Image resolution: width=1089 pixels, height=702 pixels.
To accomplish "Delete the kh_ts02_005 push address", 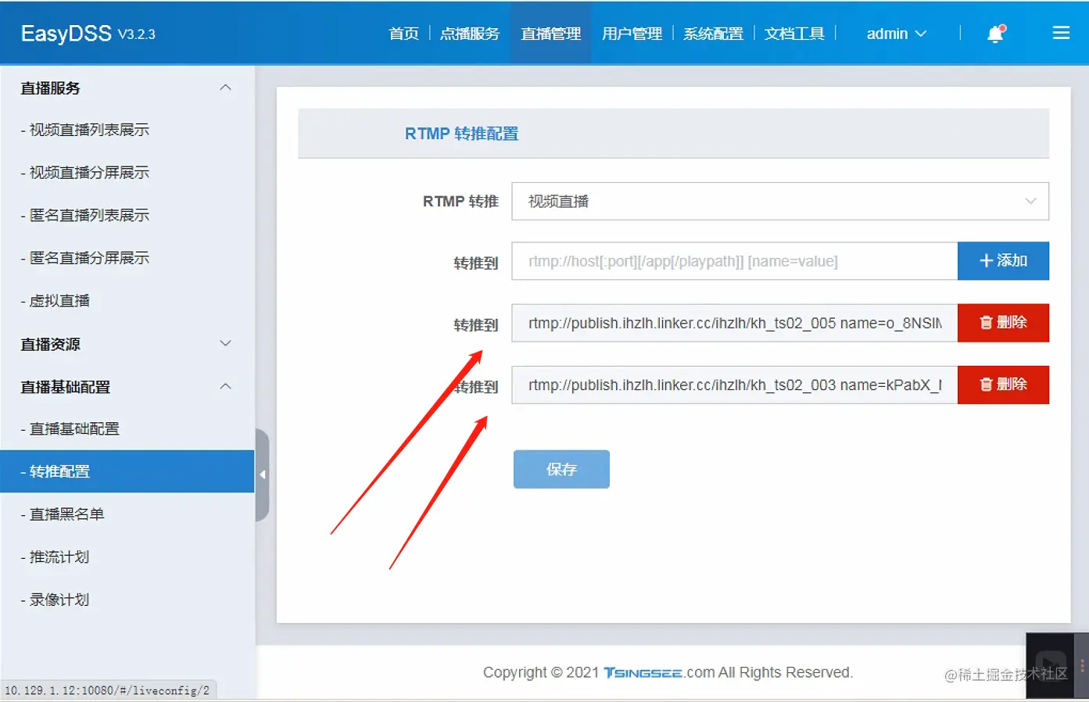I will click(1003, 323).
